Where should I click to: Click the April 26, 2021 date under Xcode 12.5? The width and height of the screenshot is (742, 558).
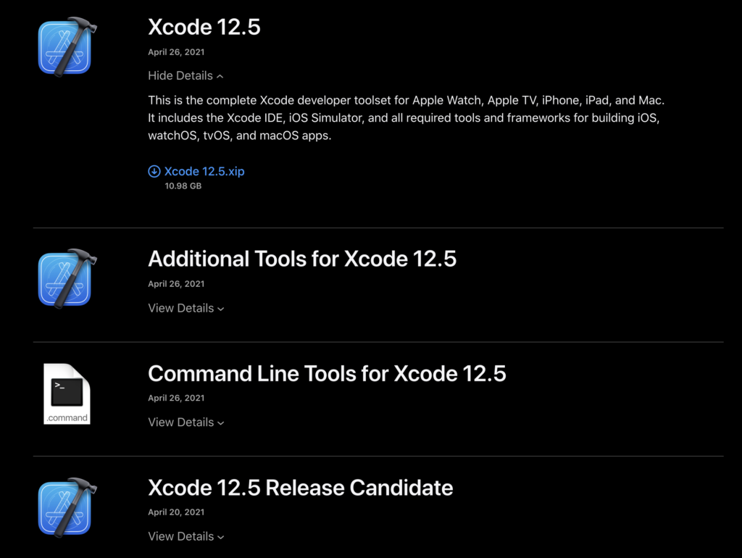point(176,52)
